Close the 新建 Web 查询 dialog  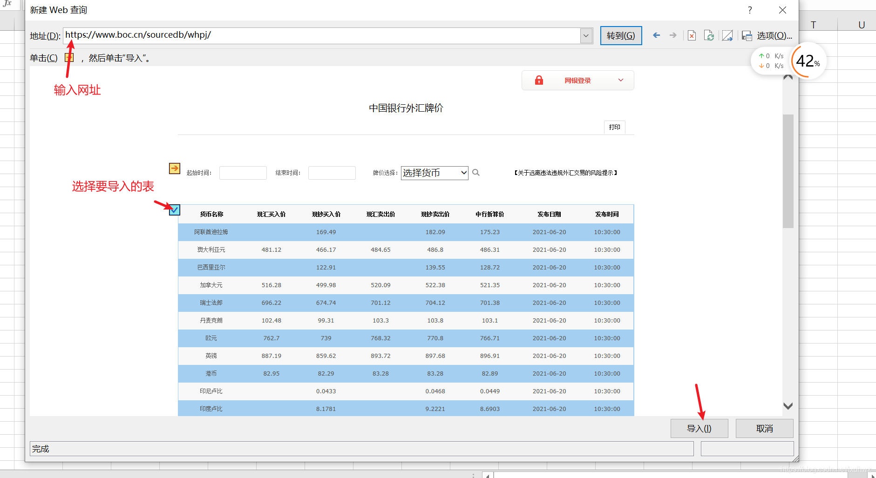click(x=782, y=10)
